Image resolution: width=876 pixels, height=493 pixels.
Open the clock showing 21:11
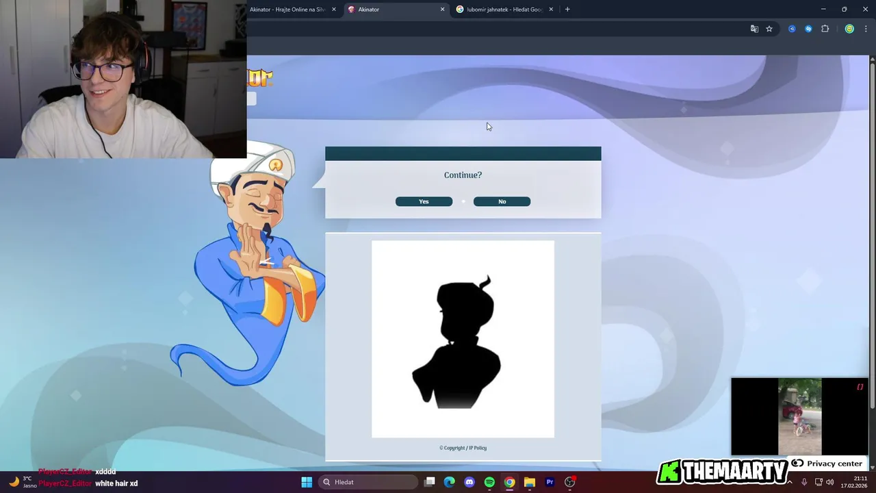(855, 482)
